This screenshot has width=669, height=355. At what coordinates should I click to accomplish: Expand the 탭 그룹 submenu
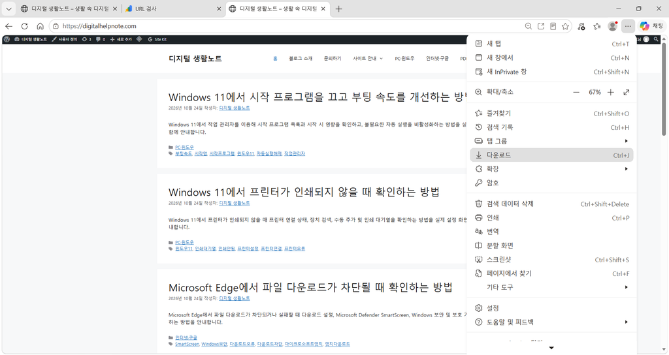tap(551, 141)
